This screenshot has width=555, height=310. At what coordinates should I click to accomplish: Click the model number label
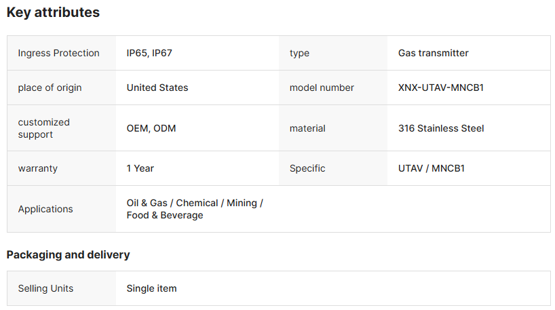322,88
